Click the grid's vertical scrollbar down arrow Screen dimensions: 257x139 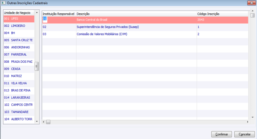pos(253,117)
